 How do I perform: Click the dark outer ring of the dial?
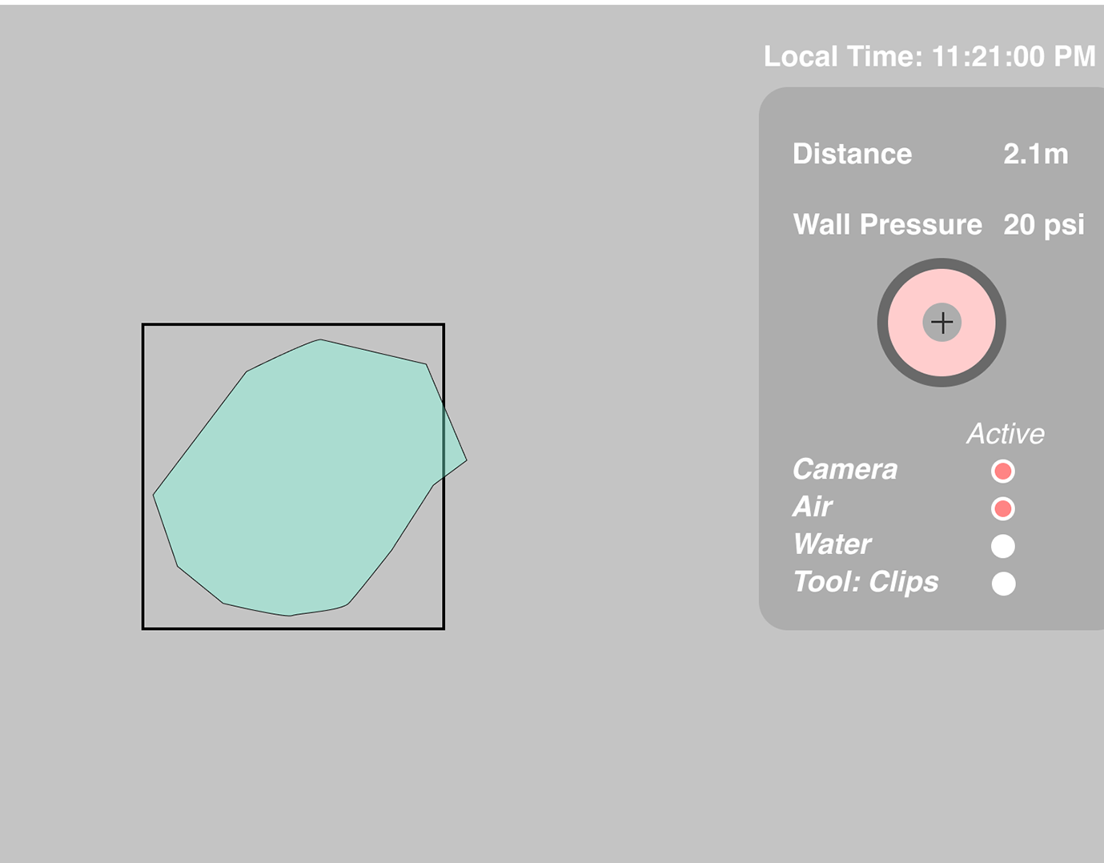coord(884,323)
